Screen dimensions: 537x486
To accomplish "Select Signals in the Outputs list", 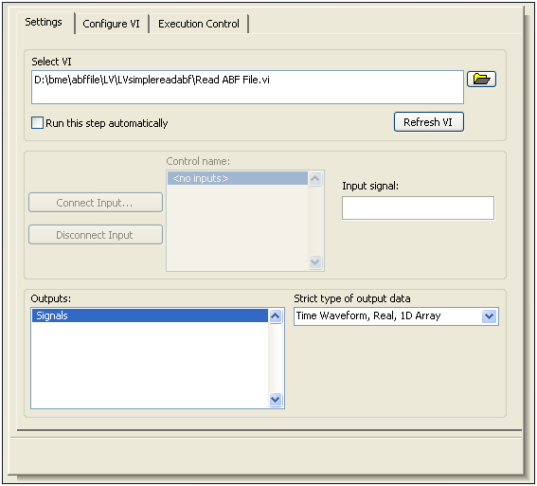I will [x=150, y=315].
